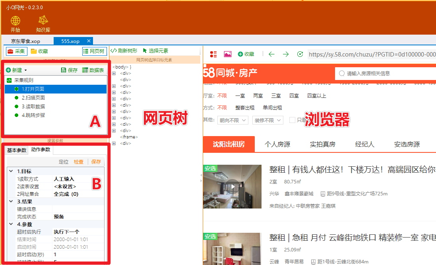This screenshot has width=436, height=265.
Task: Tick the checkbox beside 装修不限
Action: (292, 120)
